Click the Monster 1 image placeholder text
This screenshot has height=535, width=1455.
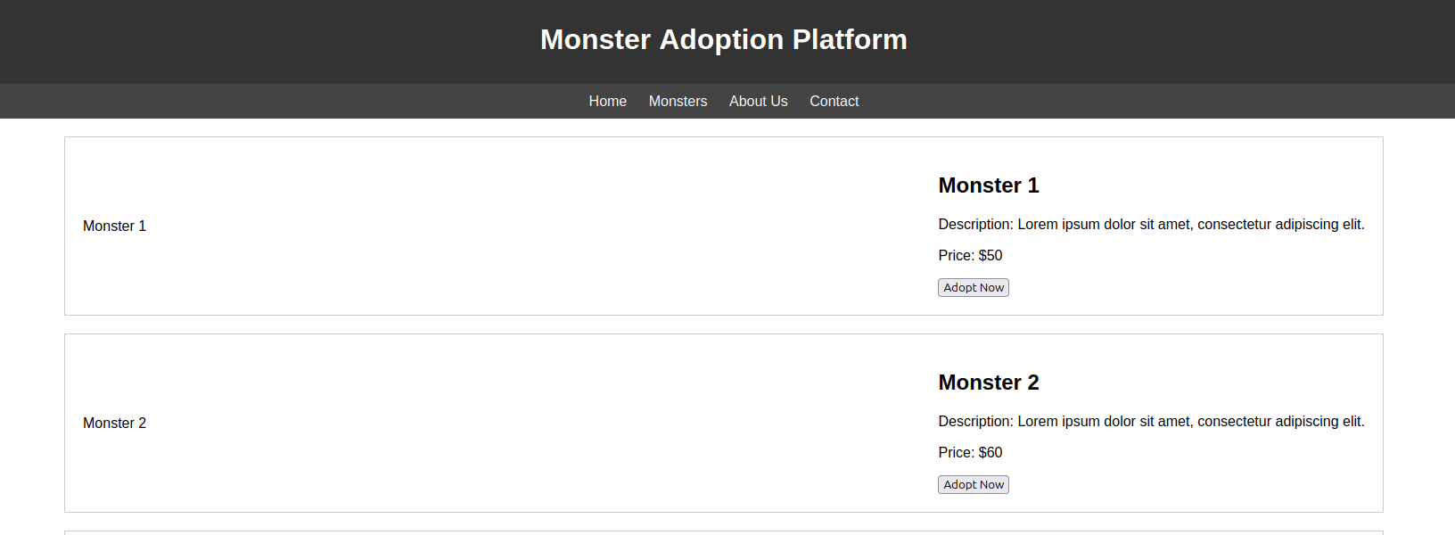pyautogui.click(x=114, y=226)
